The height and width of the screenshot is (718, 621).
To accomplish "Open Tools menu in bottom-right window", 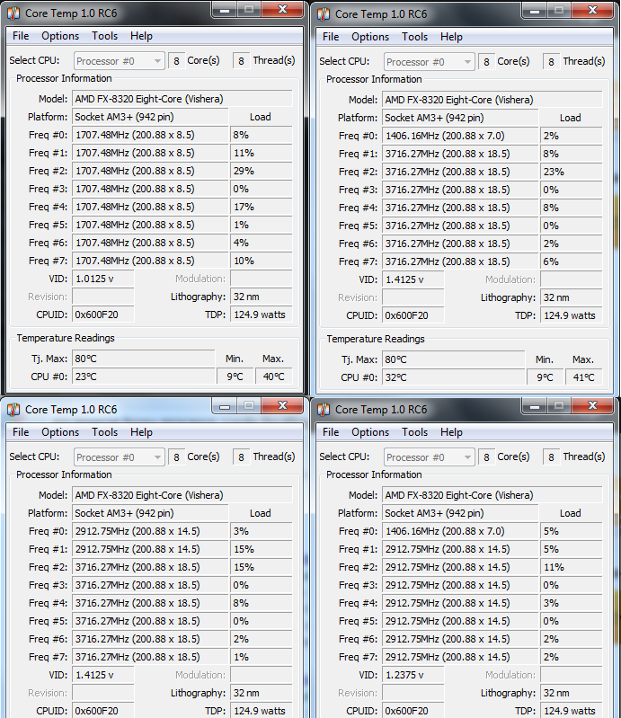I will pos(414,432).
